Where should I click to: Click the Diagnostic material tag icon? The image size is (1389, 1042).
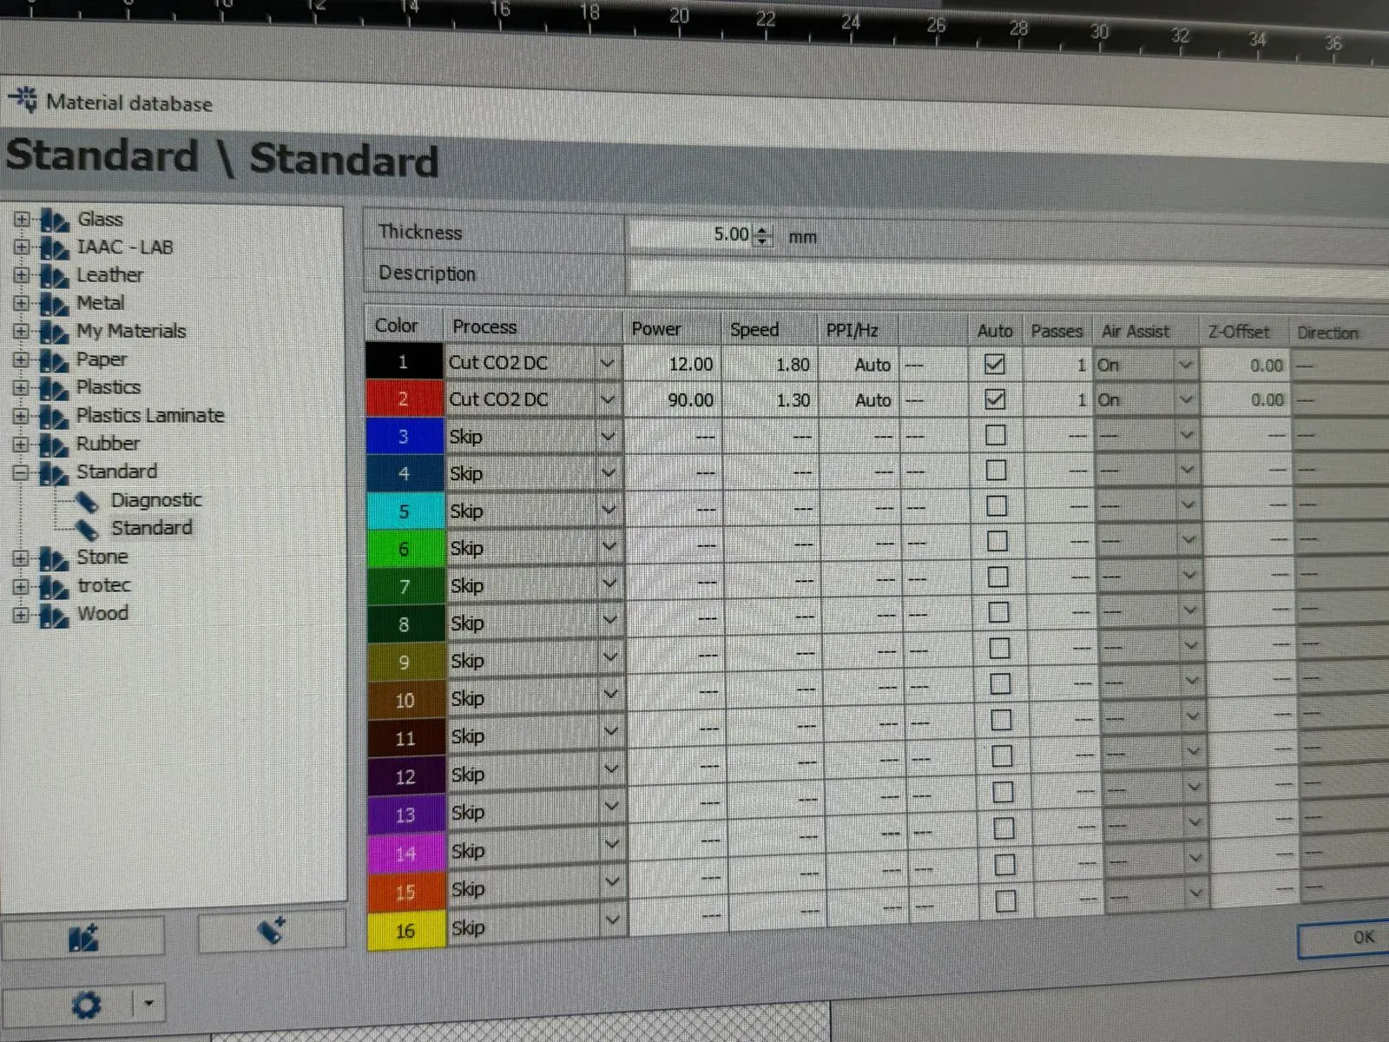pyautogui.click(x=87, y=501)
